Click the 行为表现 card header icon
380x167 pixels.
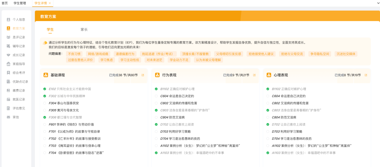(x=157, y=75)
